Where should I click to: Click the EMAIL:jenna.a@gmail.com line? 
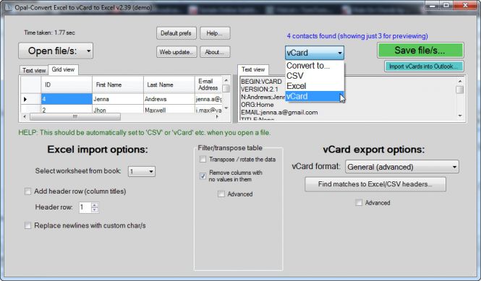point(279,113)
